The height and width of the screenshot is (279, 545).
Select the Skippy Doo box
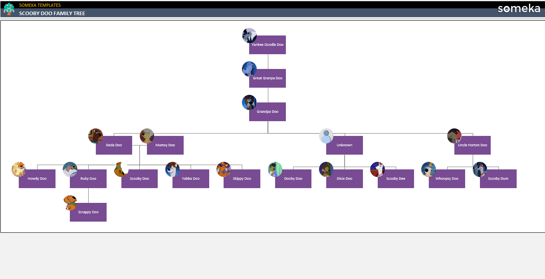tap(242, 179)
